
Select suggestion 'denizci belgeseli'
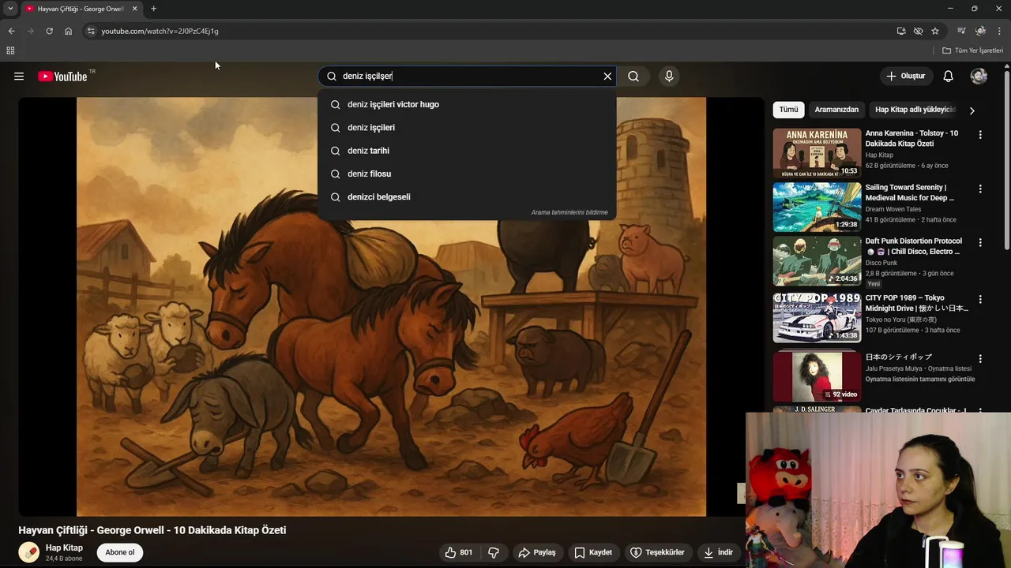click(x=467, y=197)
